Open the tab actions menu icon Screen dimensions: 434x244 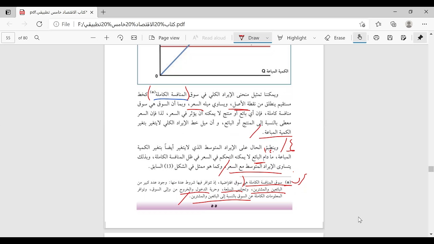8,12
